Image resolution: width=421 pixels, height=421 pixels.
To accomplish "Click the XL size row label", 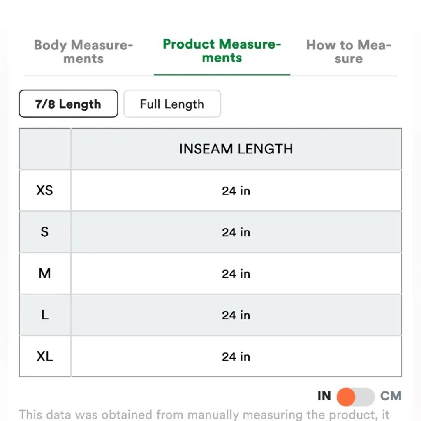I will click(x=45, y=356).
